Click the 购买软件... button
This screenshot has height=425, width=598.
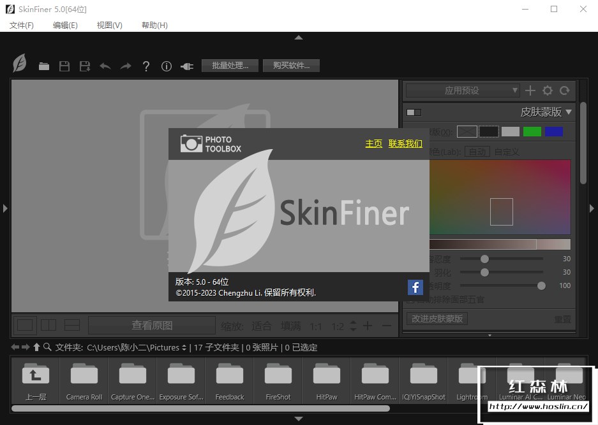291,66
